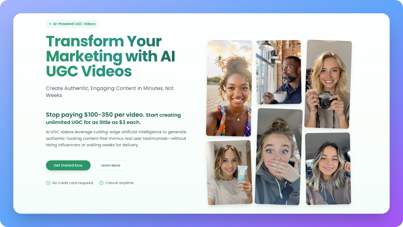Click the AI UGC videos description paragraph
This screenshot has height=227, width=403.
(116, 138)
